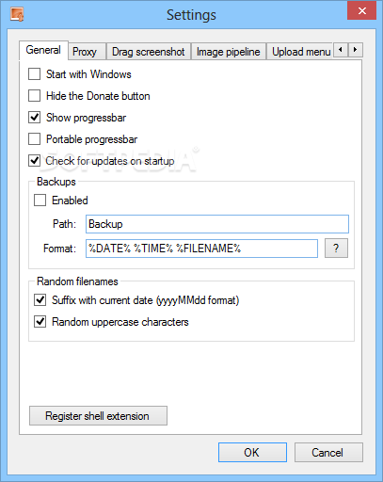Enable Start with Windows
Screen dimensions: 383x482
[x=34, y=74]
